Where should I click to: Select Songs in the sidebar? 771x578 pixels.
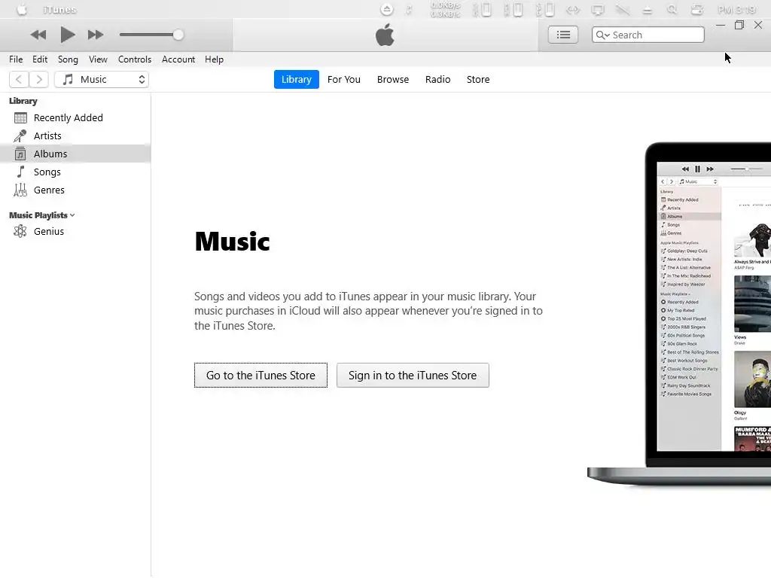coord(75,172)
